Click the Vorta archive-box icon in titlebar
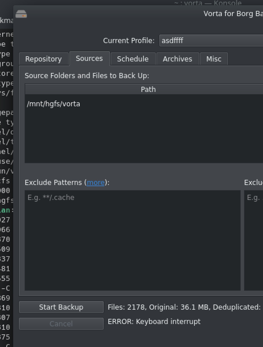Viewport: 263px width, 347px height. [22, 14]
